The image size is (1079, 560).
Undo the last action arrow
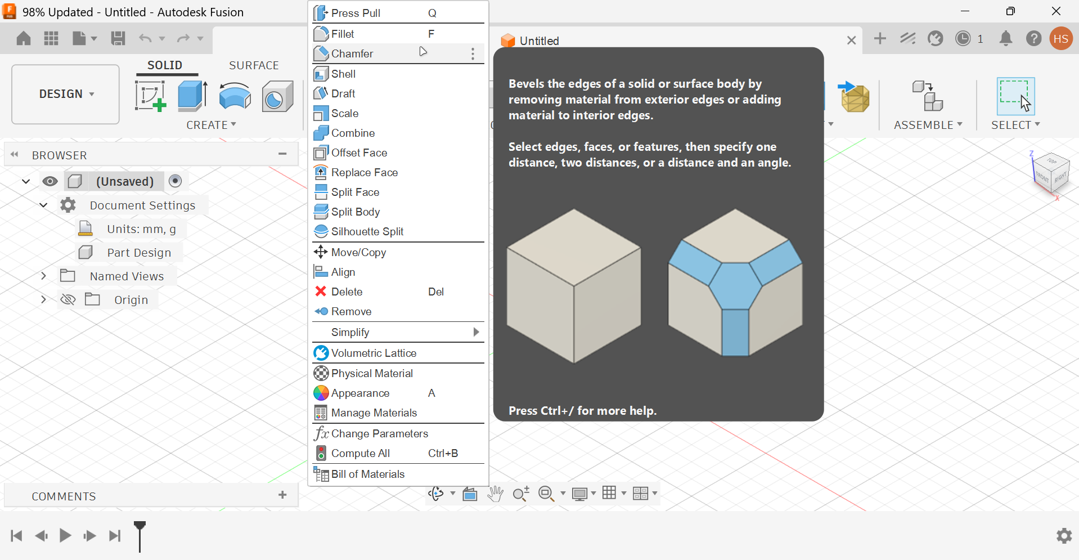pos(145,38)
